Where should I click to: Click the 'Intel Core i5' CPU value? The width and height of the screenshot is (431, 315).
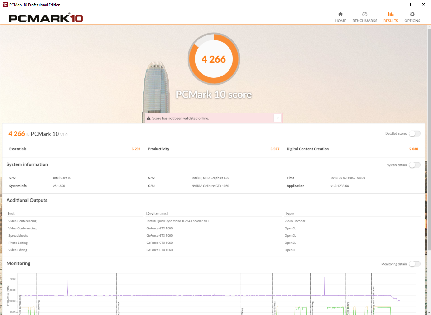click(x=62, y=178)
